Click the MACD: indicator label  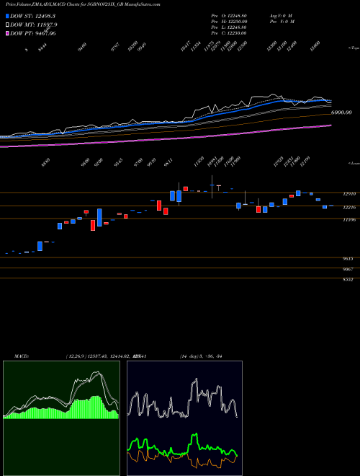point(22,356)
